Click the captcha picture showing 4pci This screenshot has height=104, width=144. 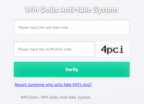112,49
